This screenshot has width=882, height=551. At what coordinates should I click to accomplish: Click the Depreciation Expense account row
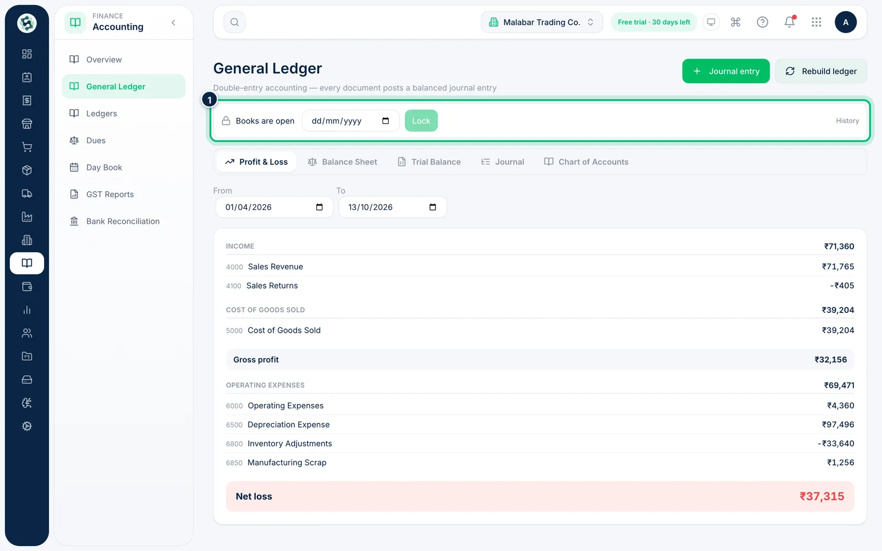pyautogui.click(x=540, y=425)
